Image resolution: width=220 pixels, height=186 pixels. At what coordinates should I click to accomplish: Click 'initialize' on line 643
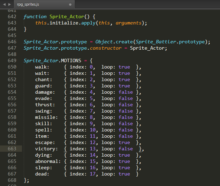64,23
